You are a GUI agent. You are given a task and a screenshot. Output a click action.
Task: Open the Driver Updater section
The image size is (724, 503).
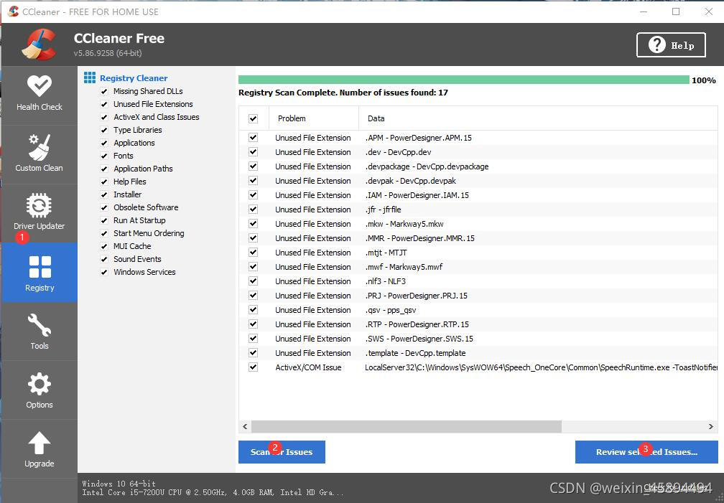point(40,212)
